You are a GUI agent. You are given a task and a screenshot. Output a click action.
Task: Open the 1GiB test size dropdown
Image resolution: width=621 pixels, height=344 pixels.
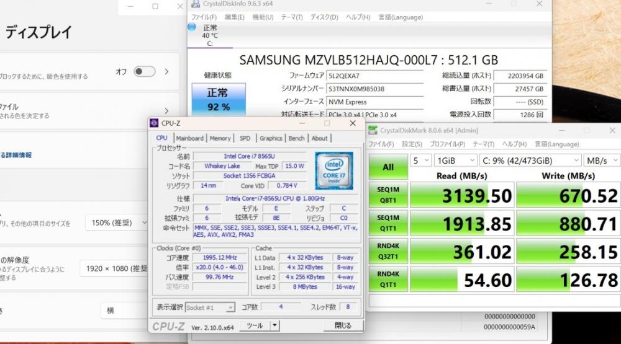coord(455,161)
